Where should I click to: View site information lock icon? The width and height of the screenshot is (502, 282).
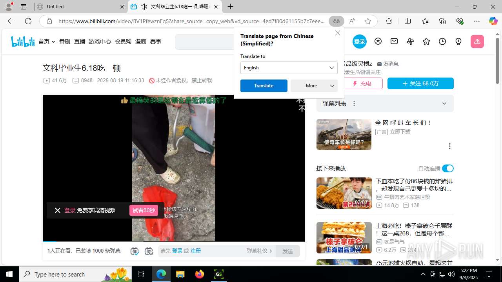[x=49, y=21]
